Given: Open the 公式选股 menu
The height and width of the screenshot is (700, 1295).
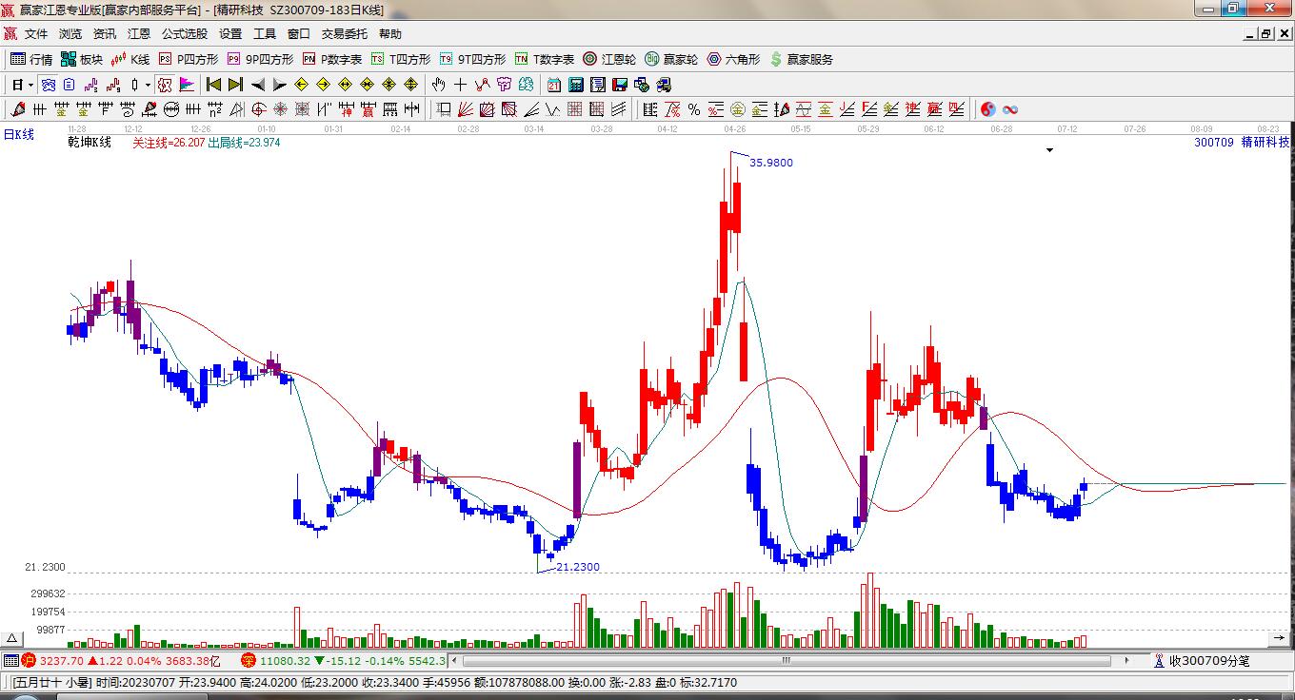Looking at the screenshot, I should tap(184, 33).
